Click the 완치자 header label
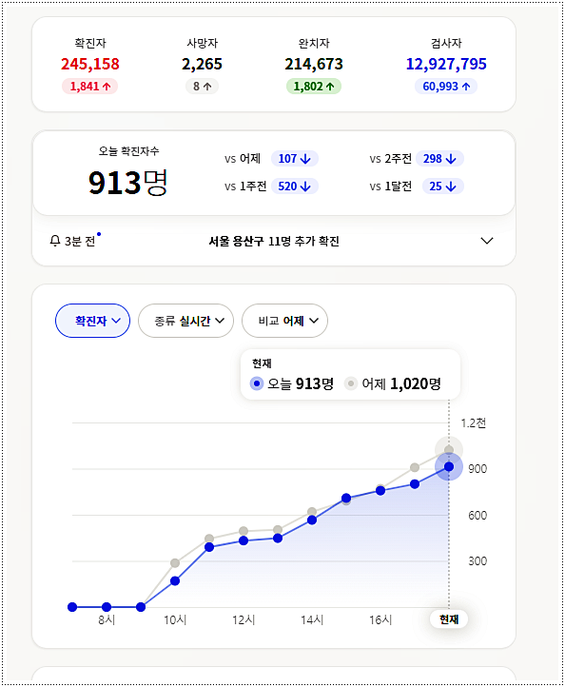Viewport: 565px width, 687px height. [314, 43]
